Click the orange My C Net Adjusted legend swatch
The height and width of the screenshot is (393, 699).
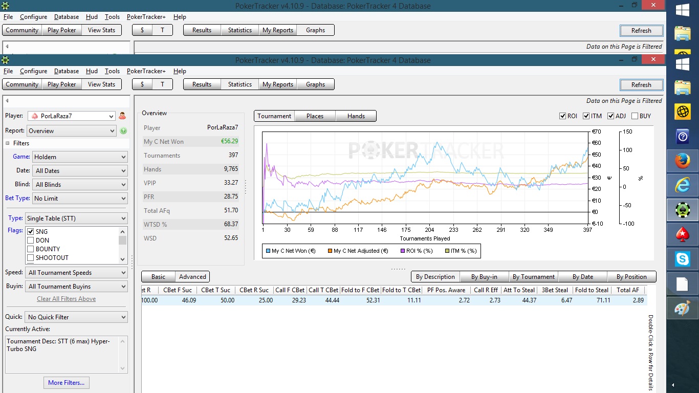click(x=330, y=251)
